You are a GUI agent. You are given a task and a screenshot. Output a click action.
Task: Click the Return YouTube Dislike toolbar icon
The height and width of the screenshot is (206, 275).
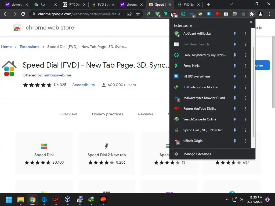click(218, 14)
